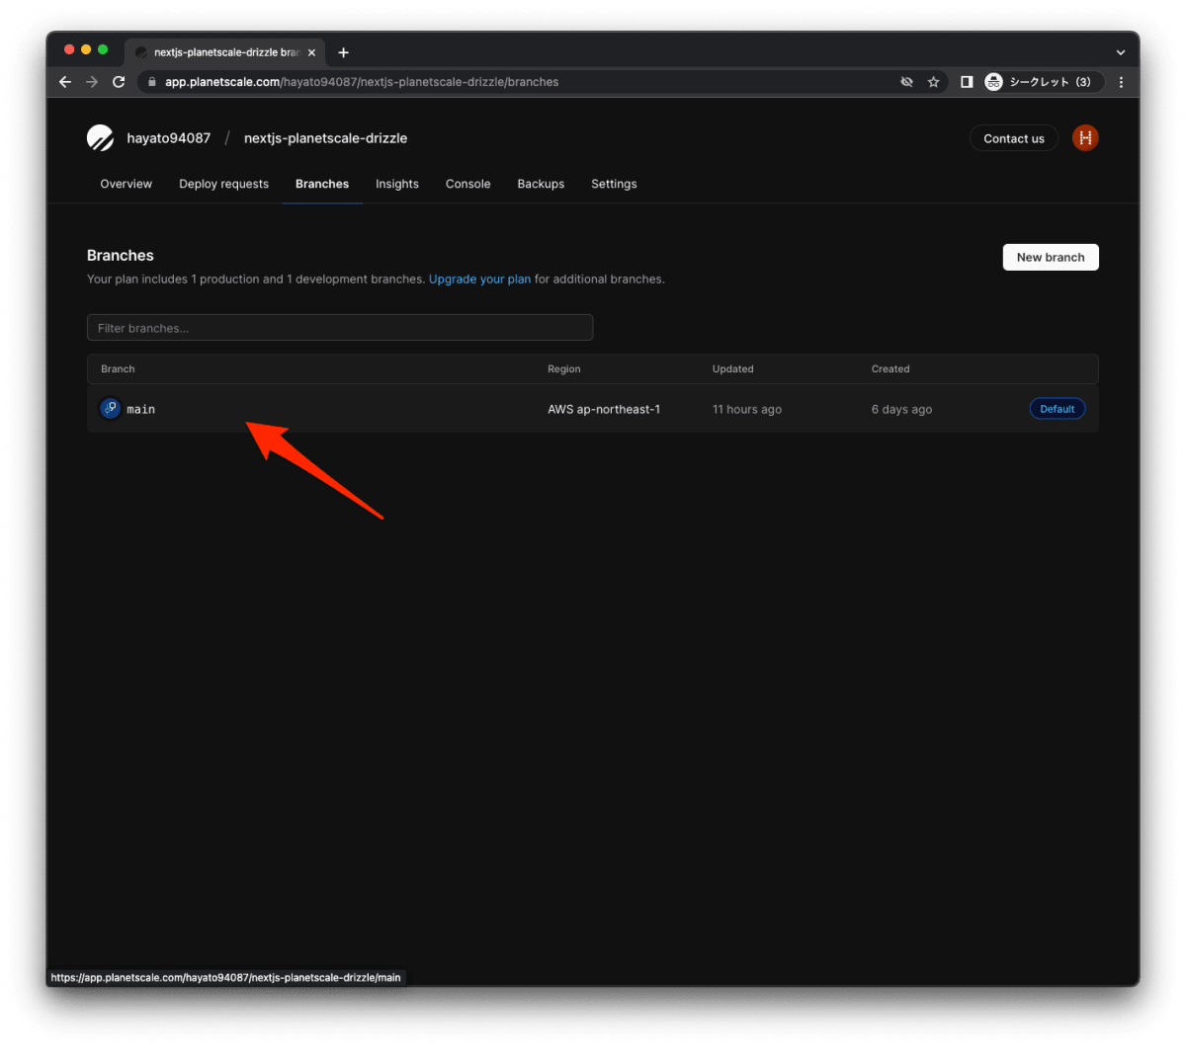The height and width of the screenshot is (1048, 1186).
Task: Focus the Filter branches input
Action: [340, 328]
